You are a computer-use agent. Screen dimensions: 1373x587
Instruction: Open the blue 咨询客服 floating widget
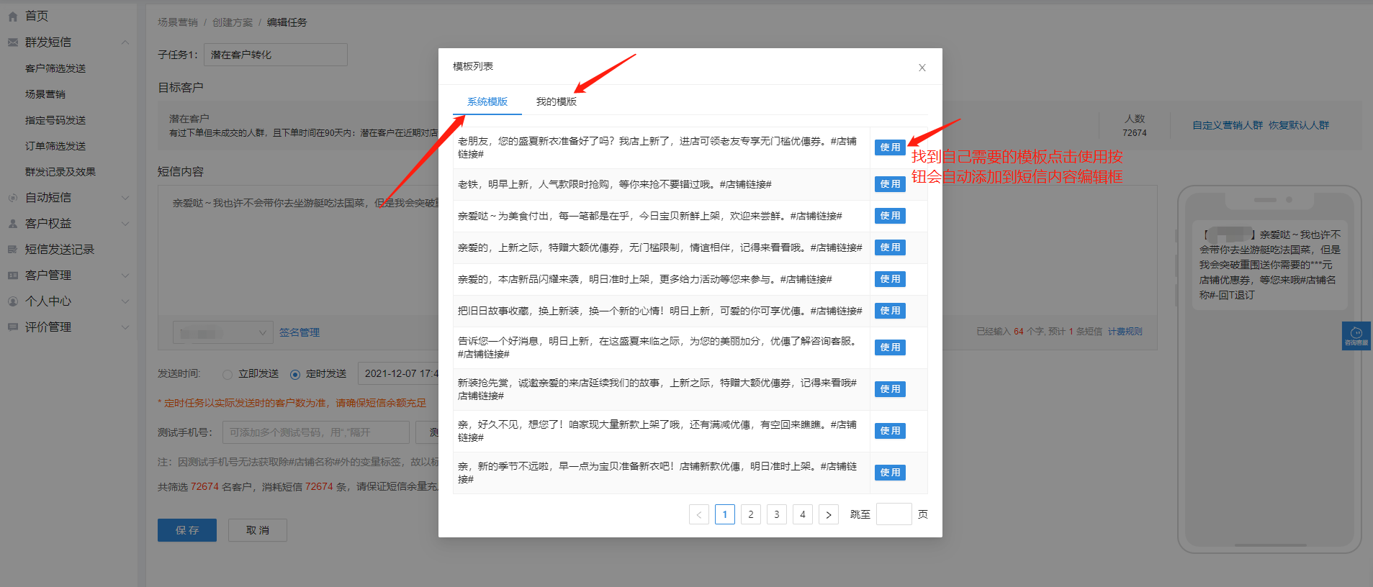pyautogui.click(x=1356, y=336)
